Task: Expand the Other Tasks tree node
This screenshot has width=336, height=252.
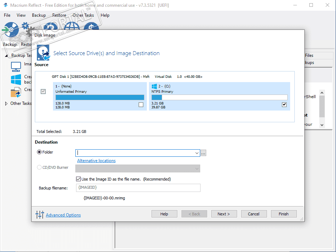Action: click(x=6, y=103)
